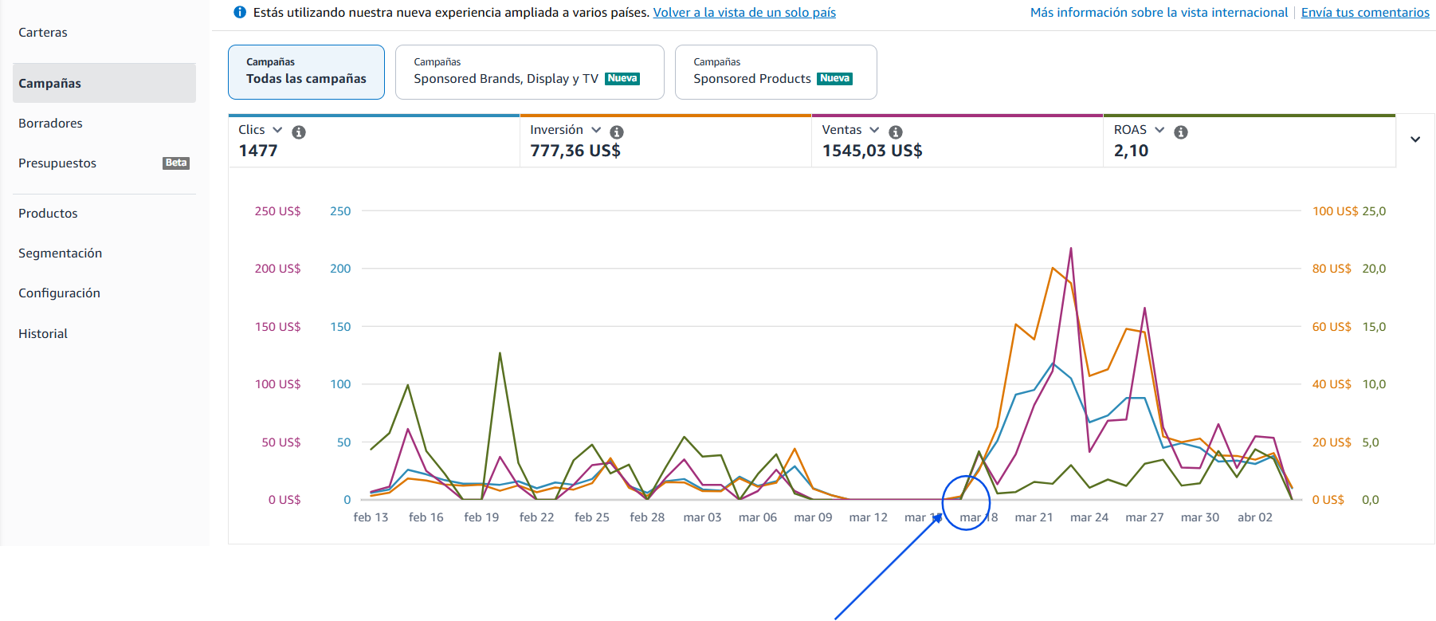Show the info tooltip for ROAS

pyautogui.click(x=1181, y=132)
